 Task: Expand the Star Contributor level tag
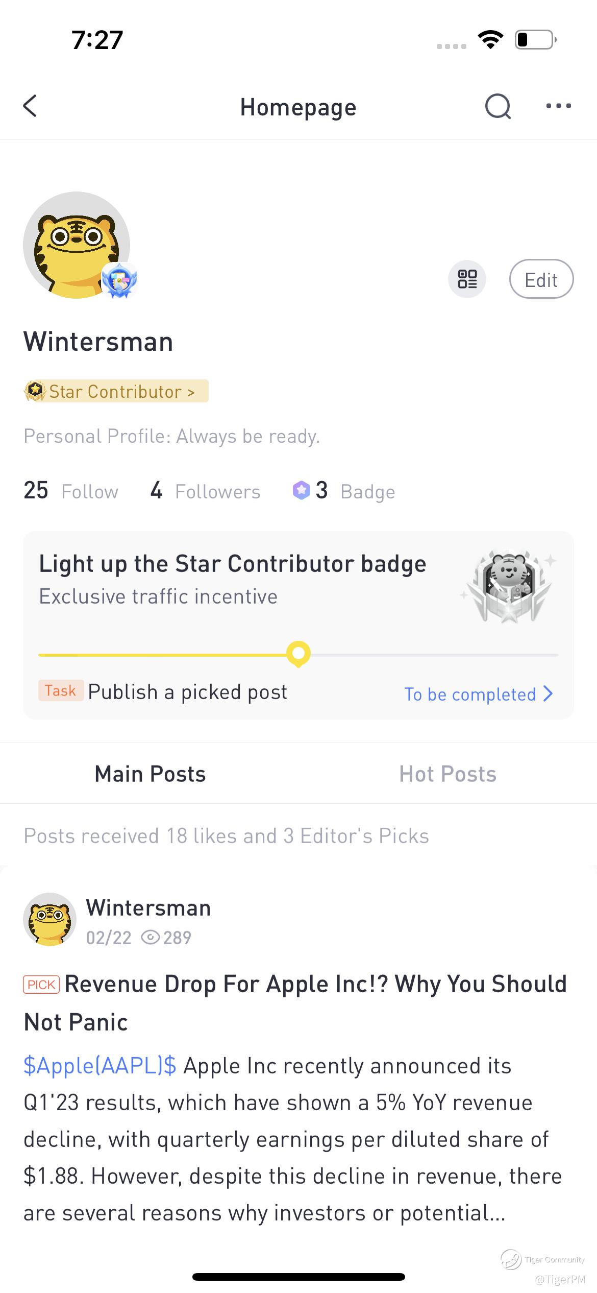[x=116, y=391]
